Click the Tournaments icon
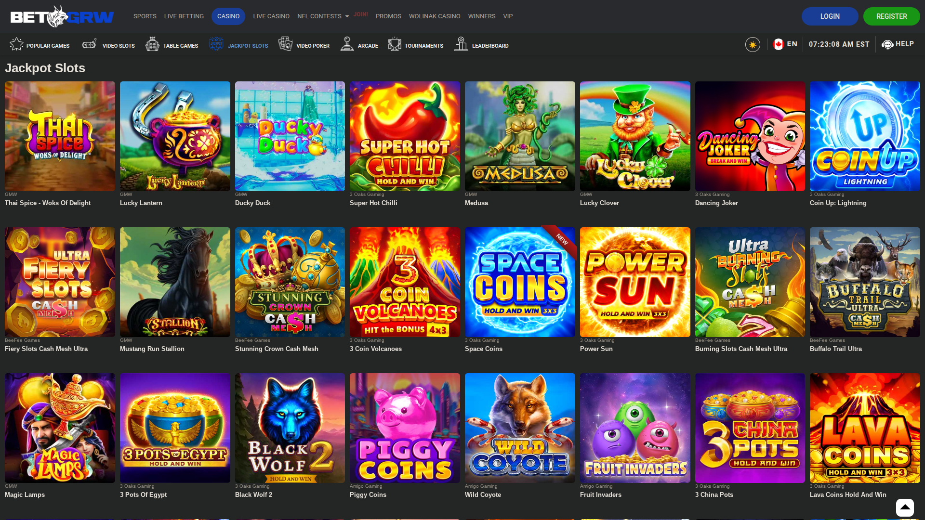Screen dimensions: 925x520 395,44
